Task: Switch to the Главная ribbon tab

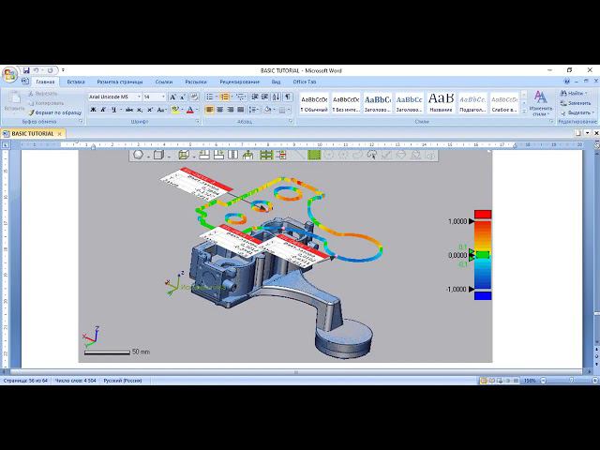Action: pos(45,82)
